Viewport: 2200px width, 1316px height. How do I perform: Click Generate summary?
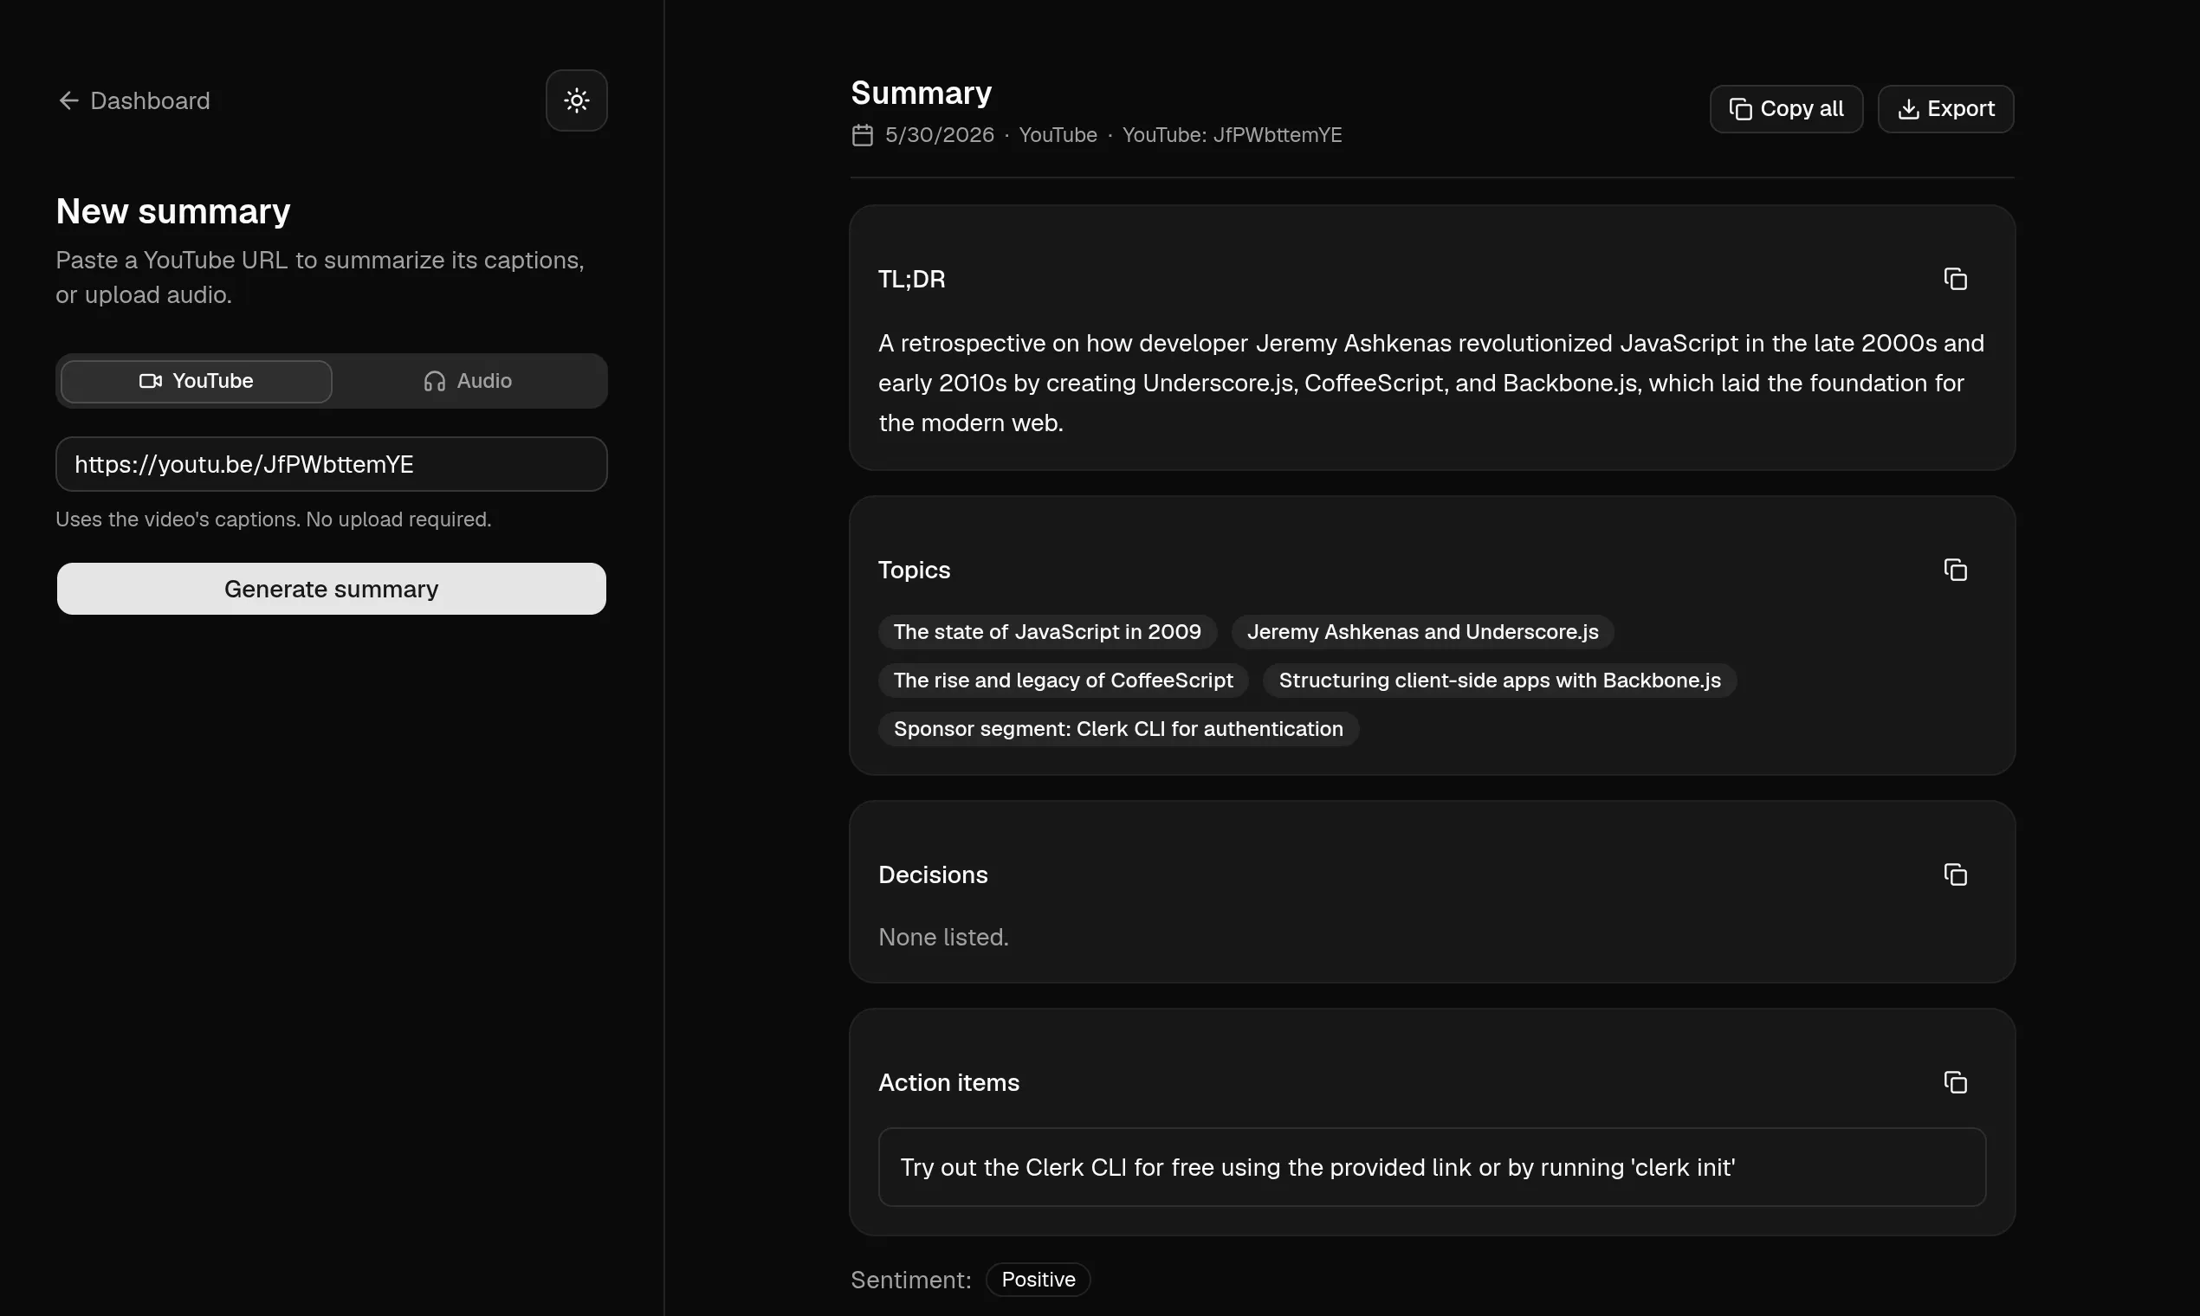[332, 589]
